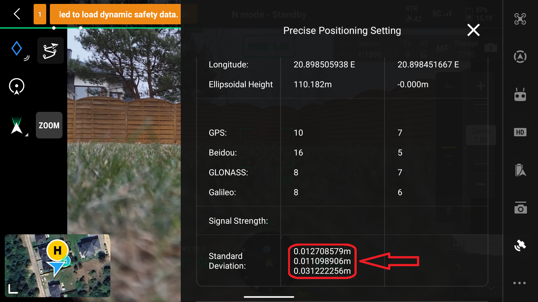Open the waypoint flight route icon
Screen dimensions: 538x302
(x=50, y=51)
